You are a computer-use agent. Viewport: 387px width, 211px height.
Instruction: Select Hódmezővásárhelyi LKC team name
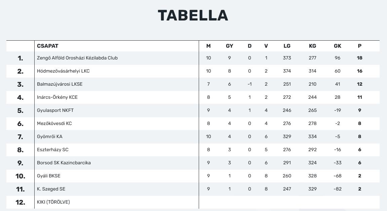(63, 71)
